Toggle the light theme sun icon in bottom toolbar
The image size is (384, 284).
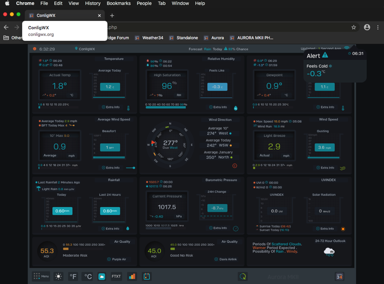tap(58, 276)
